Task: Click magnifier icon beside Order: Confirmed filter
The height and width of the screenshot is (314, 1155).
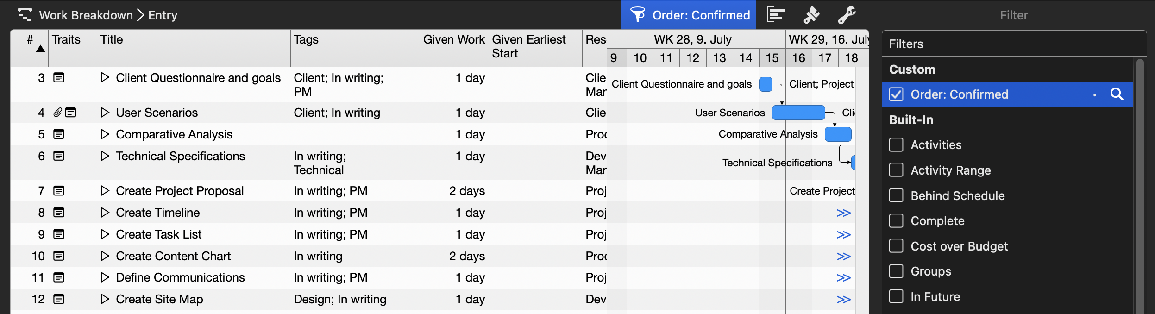Action: pos(1117,94)
